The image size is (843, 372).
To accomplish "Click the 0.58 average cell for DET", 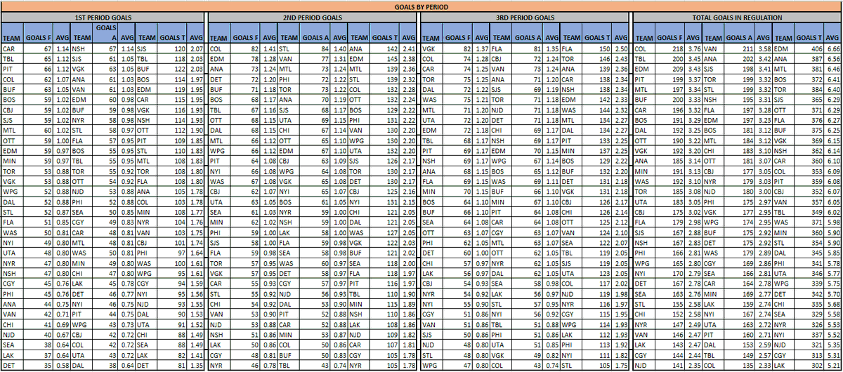I will [x=63, y=365].
